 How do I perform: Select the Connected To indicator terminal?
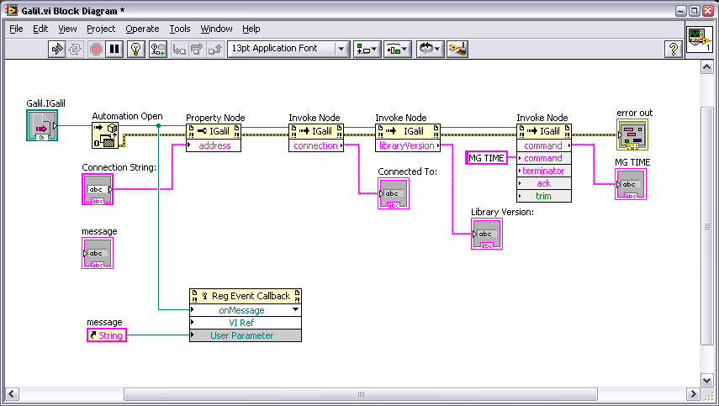point(394,193)
